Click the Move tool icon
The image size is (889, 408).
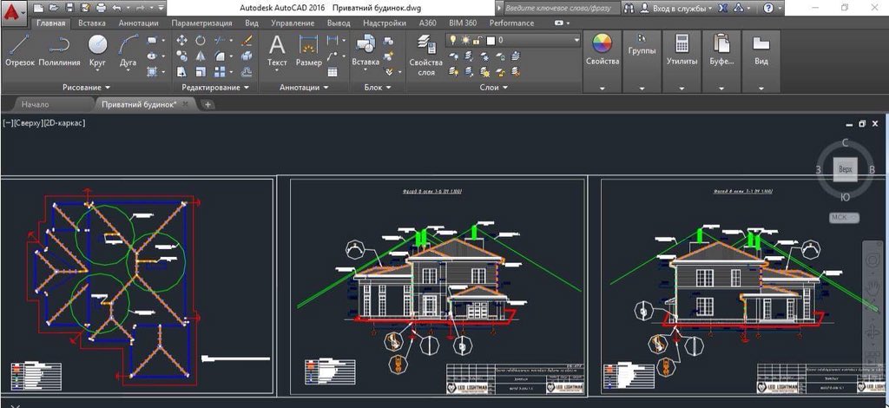pos(182,40)
